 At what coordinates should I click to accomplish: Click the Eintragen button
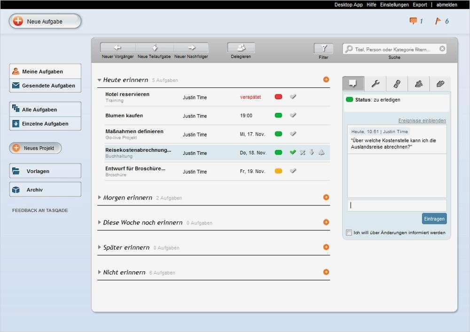(434, 218)
